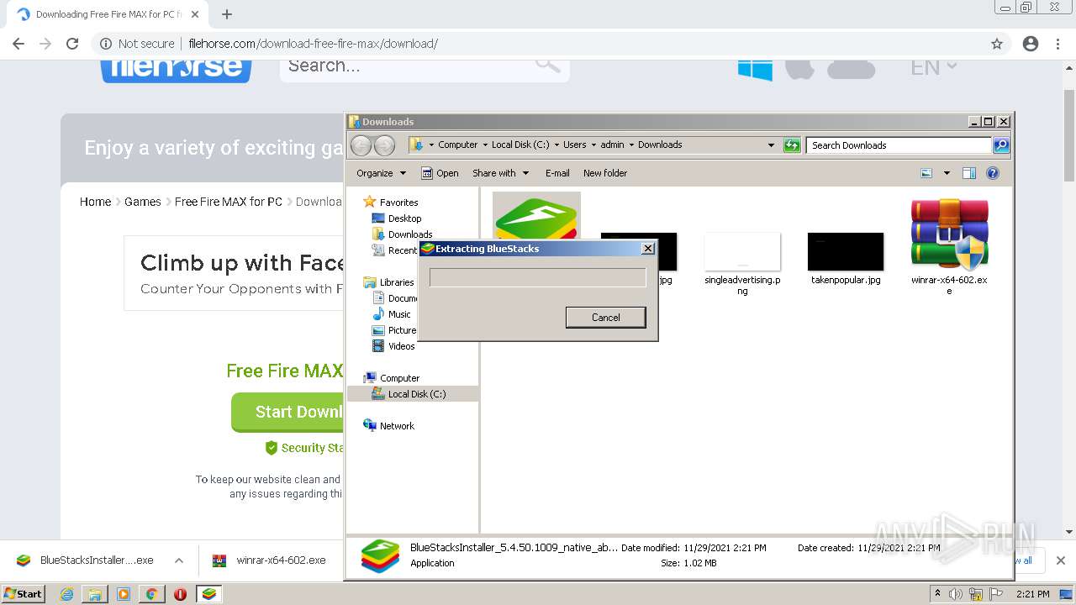Image resolution: width=1076 pixels, height=605 pixels.
Task: Bookmark this page star icon
Action: click(x=997, y=44)
